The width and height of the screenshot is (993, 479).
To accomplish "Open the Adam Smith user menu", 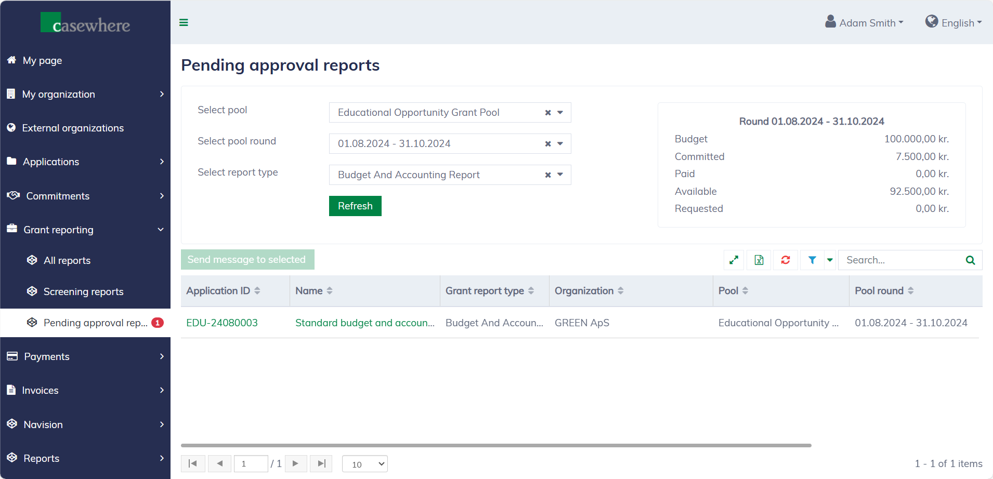I will [x=865, y=23].
